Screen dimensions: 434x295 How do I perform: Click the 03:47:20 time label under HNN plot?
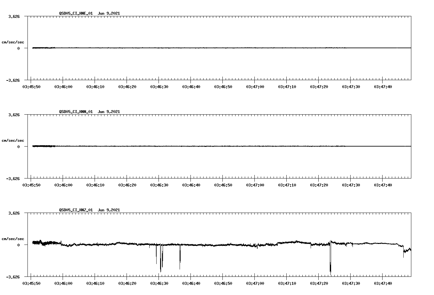pos(319,185)
